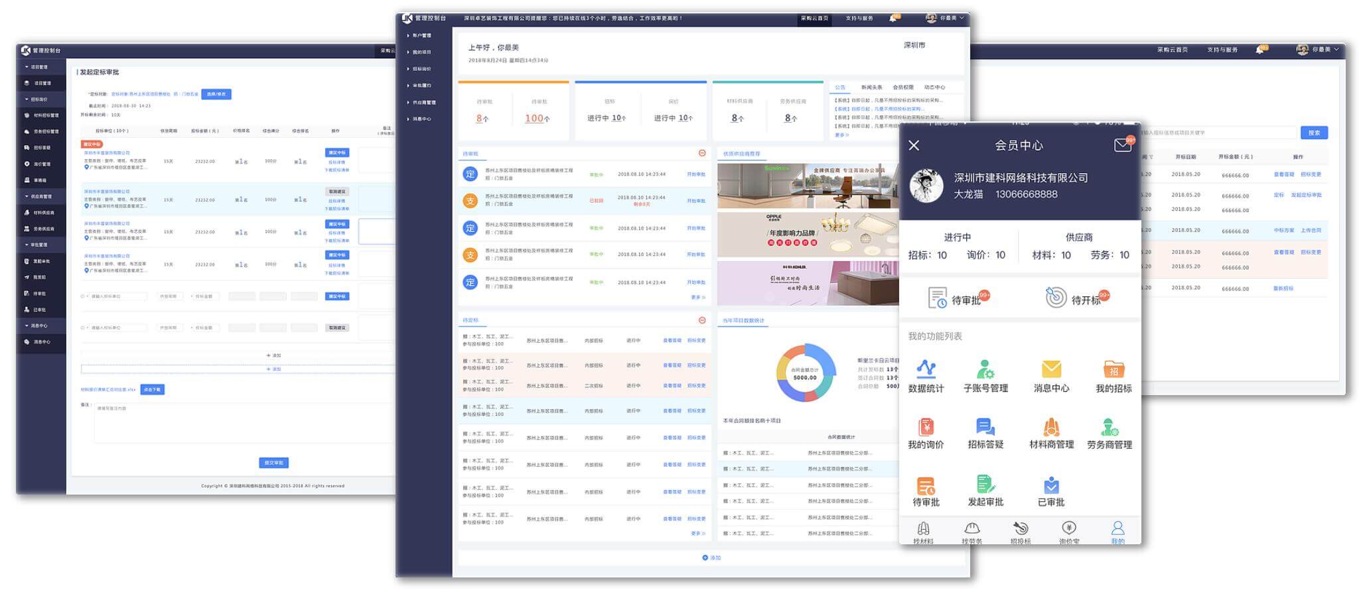
Task: Collapse the 待定标 panel with minus icon
Action: tap(702, 320)
